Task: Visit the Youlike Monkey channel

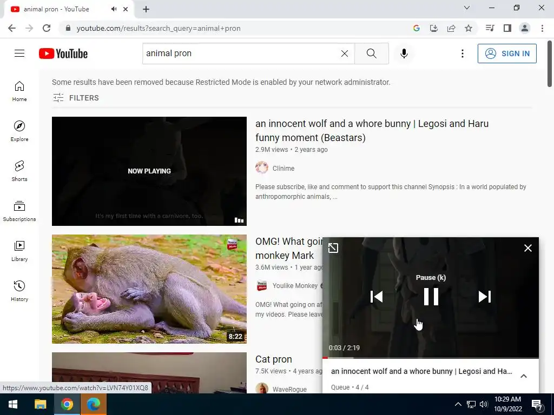Action: pyautogui.click(x=295, y=286)
